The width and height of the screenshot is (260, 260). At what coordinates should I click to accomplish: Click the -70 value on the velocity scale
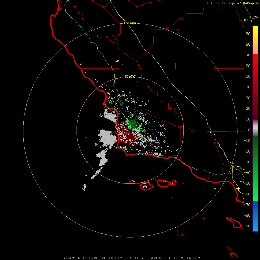(247, 205)
